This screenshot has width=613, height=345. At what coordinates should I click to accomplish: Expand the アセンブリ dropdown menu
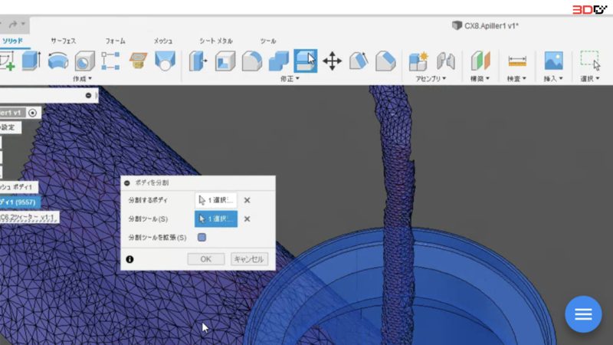pos(431,79)
